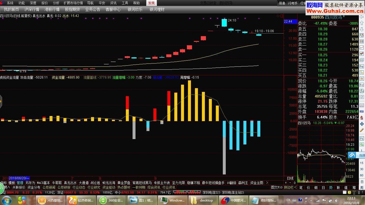The image size is (365, 205).
Task: Select the MACD基本 indicator tab
Action: point(43,183)
